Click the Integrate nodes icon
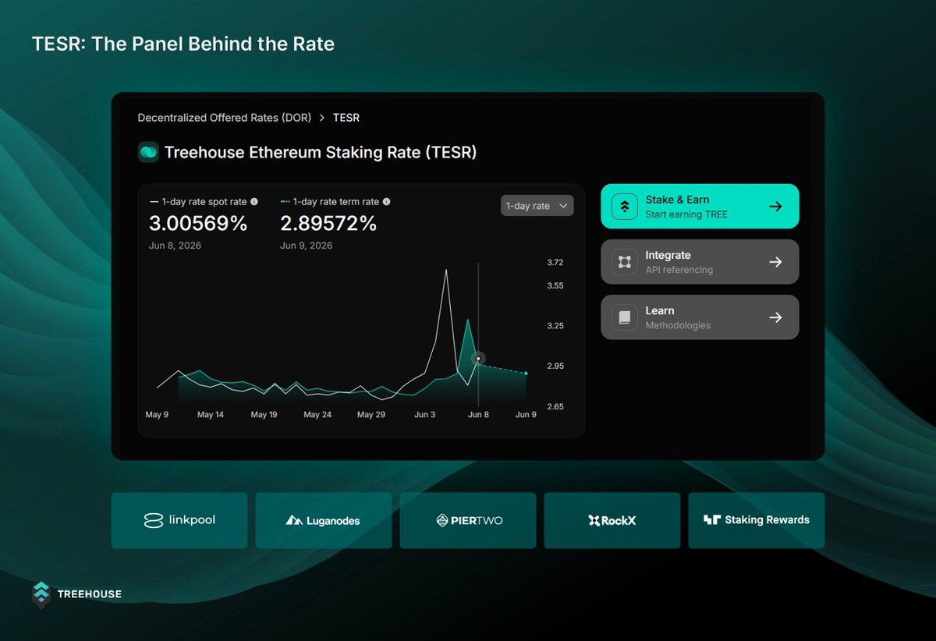This screenshot has width=936, height=641. tap(625, 262)
